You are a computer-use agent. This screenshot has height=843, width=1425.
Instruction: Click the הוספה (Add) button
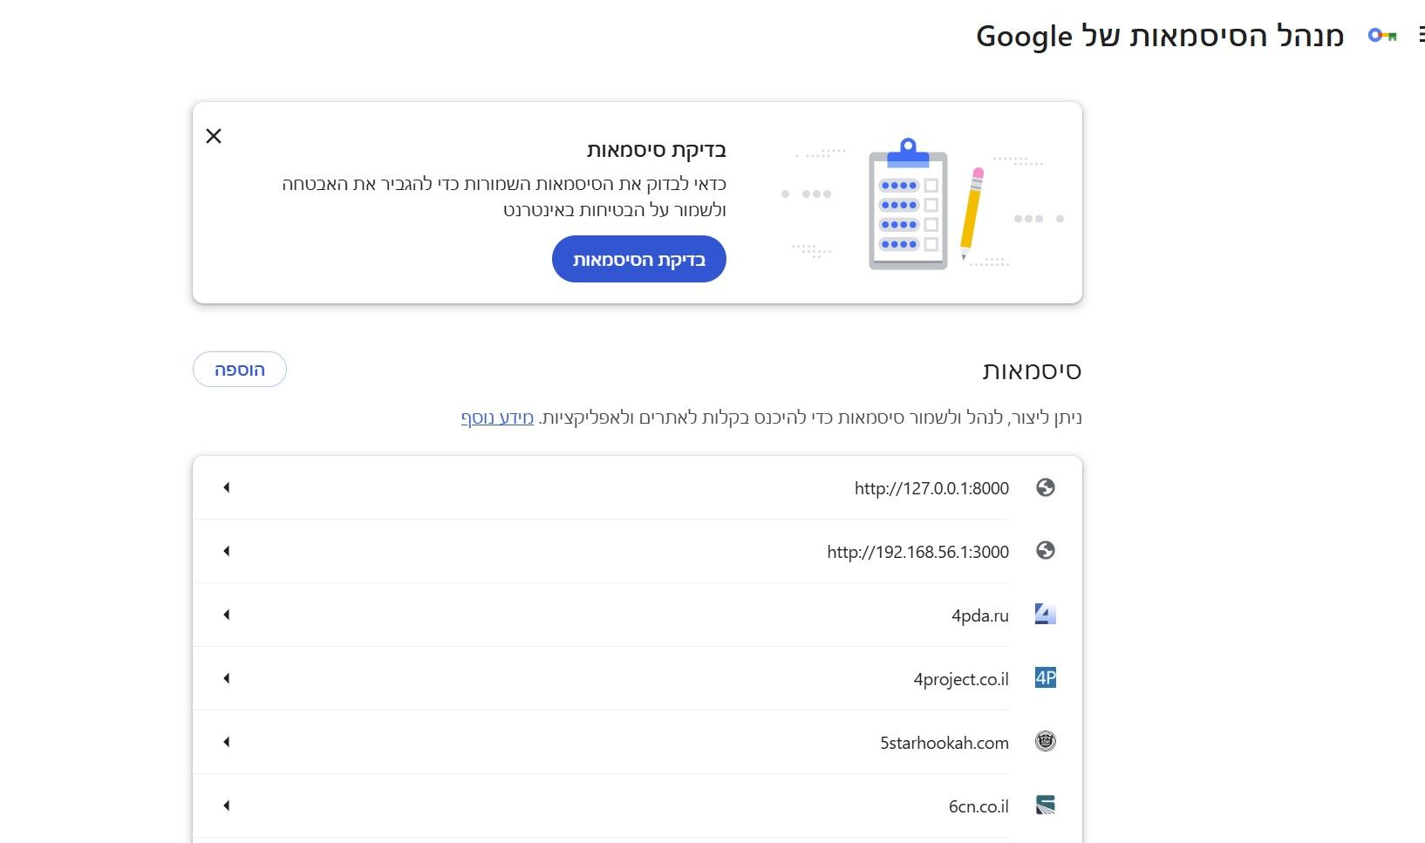pyautogui.click(x=240, y=370)
